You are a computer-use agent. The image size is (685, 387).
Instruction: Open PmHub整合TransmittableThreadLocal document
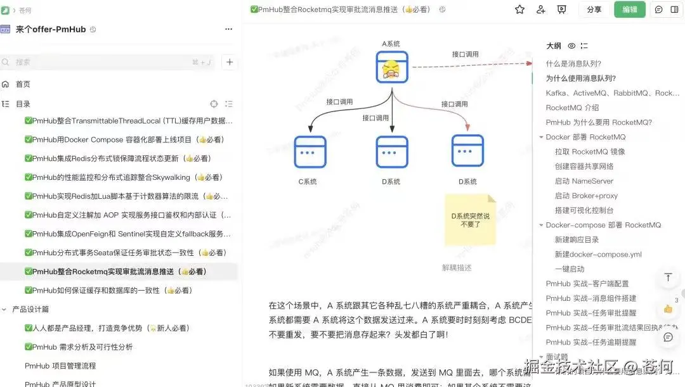tap(128, 121)
